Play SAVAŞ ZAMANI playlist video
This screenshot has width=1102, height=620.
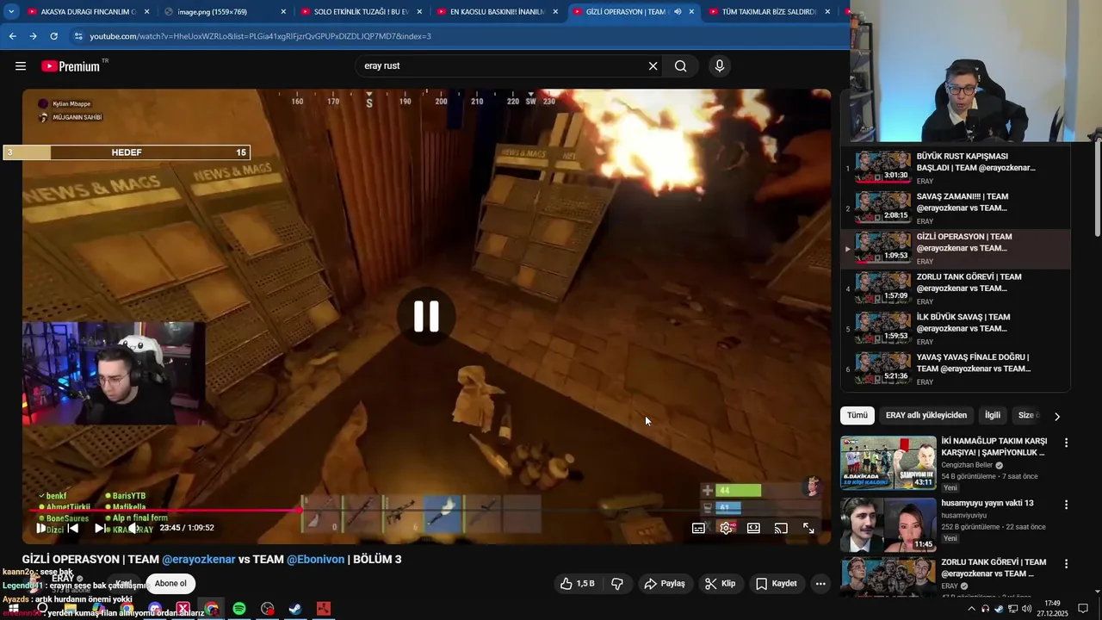pyautogui.click(x=956, y=208)
